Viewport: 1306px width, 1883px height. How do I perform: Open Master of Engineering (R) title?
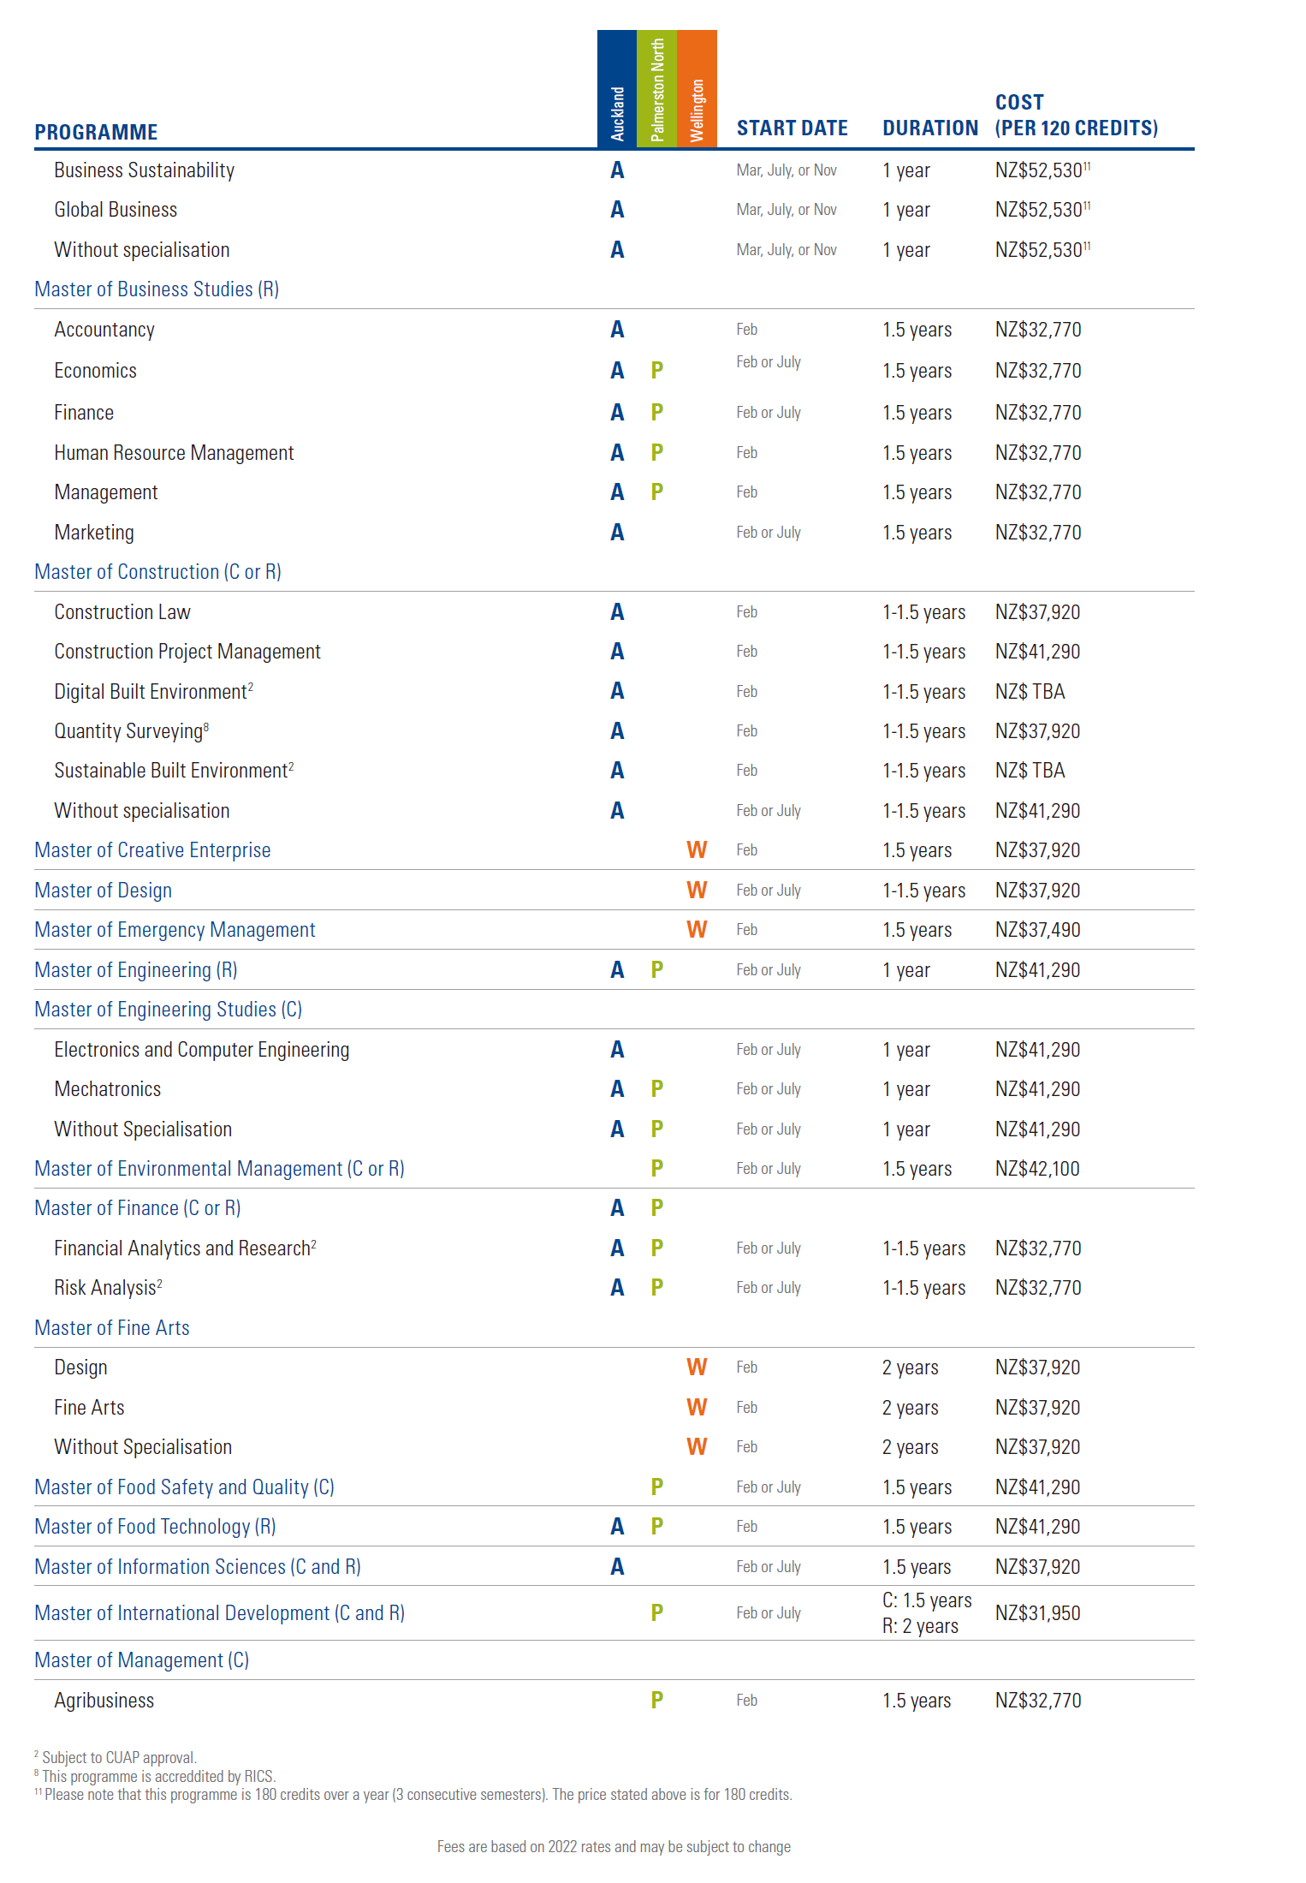tap(136, 970)
